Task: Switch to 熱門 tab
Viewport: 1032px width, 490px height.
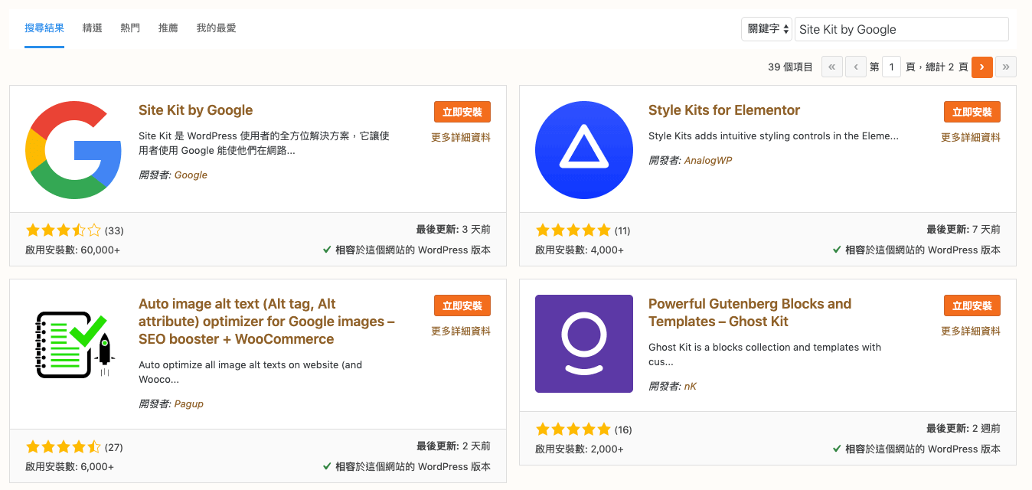Action: [130, 28]
